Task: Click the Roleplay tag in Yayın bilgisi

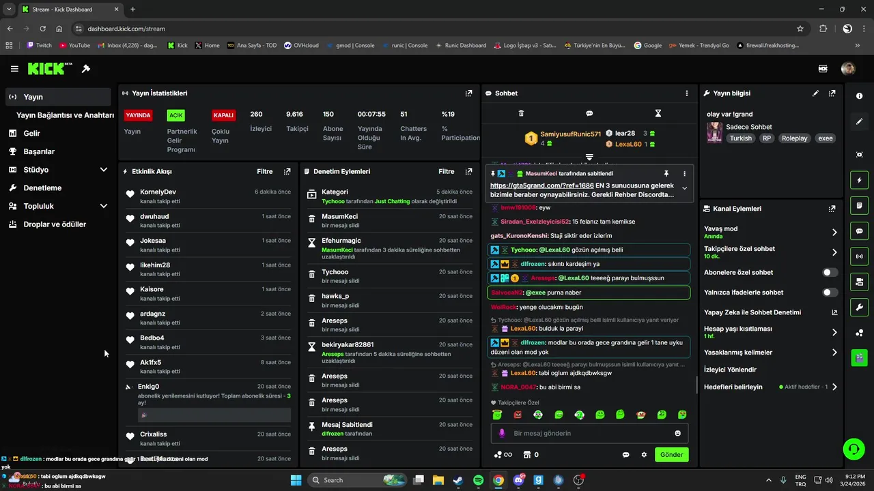Action: click(794, 138)
